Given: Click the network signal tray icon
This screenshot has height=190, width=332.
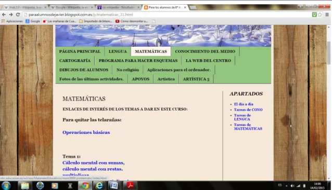Looking at the screenshot, I should click(x=299, y=186).
